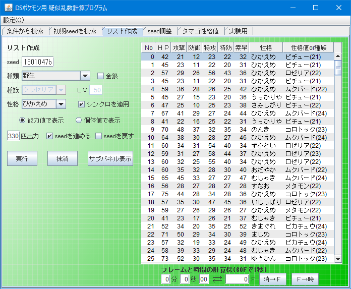
Task: Click the 性格値or種族 column header
Action: (x=309, y=48)
